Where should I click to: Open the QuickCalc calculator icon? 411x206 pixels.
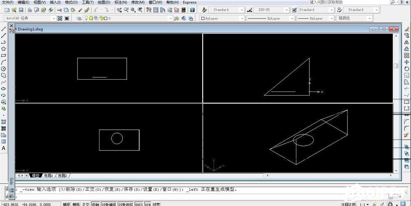click(183, 10)
